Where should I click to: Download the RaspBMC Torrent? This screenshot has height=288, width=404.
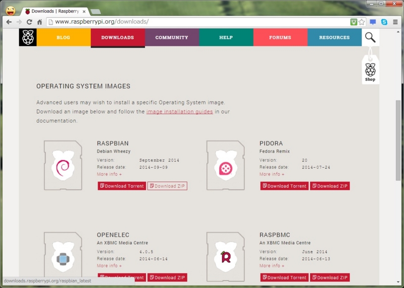pyautogui.click(x=284, y=277)
